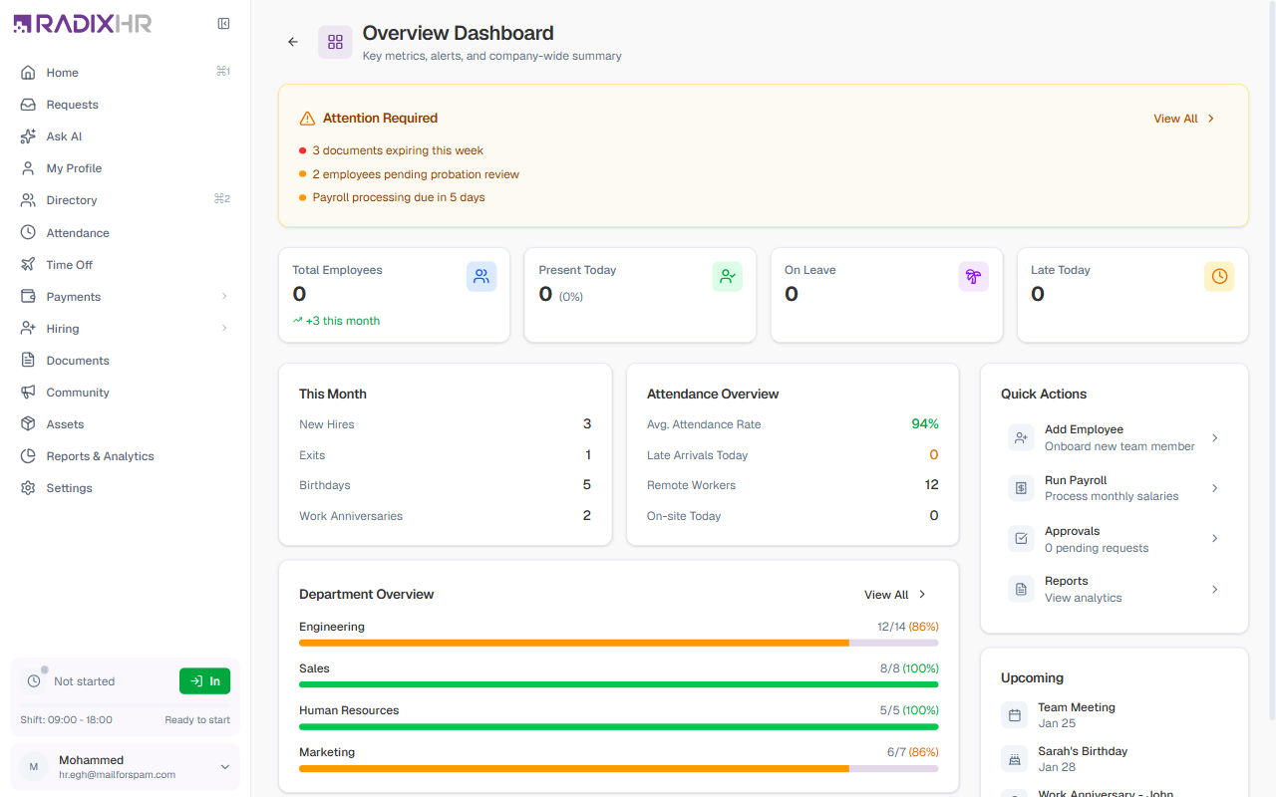Click the Time Off plane icon
Viewport: 1276px width, 797px height.
(28, 264)
